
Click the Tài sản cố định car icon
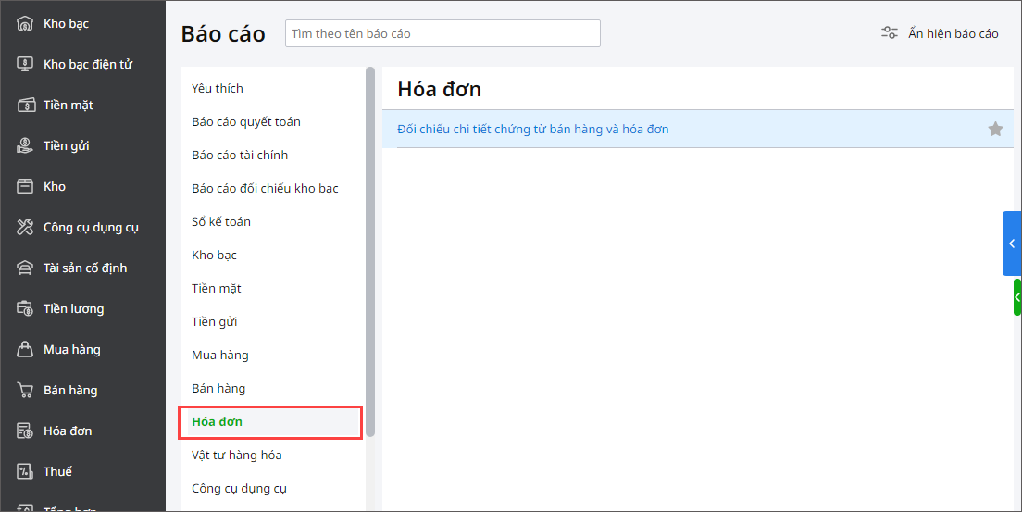click(x=25, y=268)
